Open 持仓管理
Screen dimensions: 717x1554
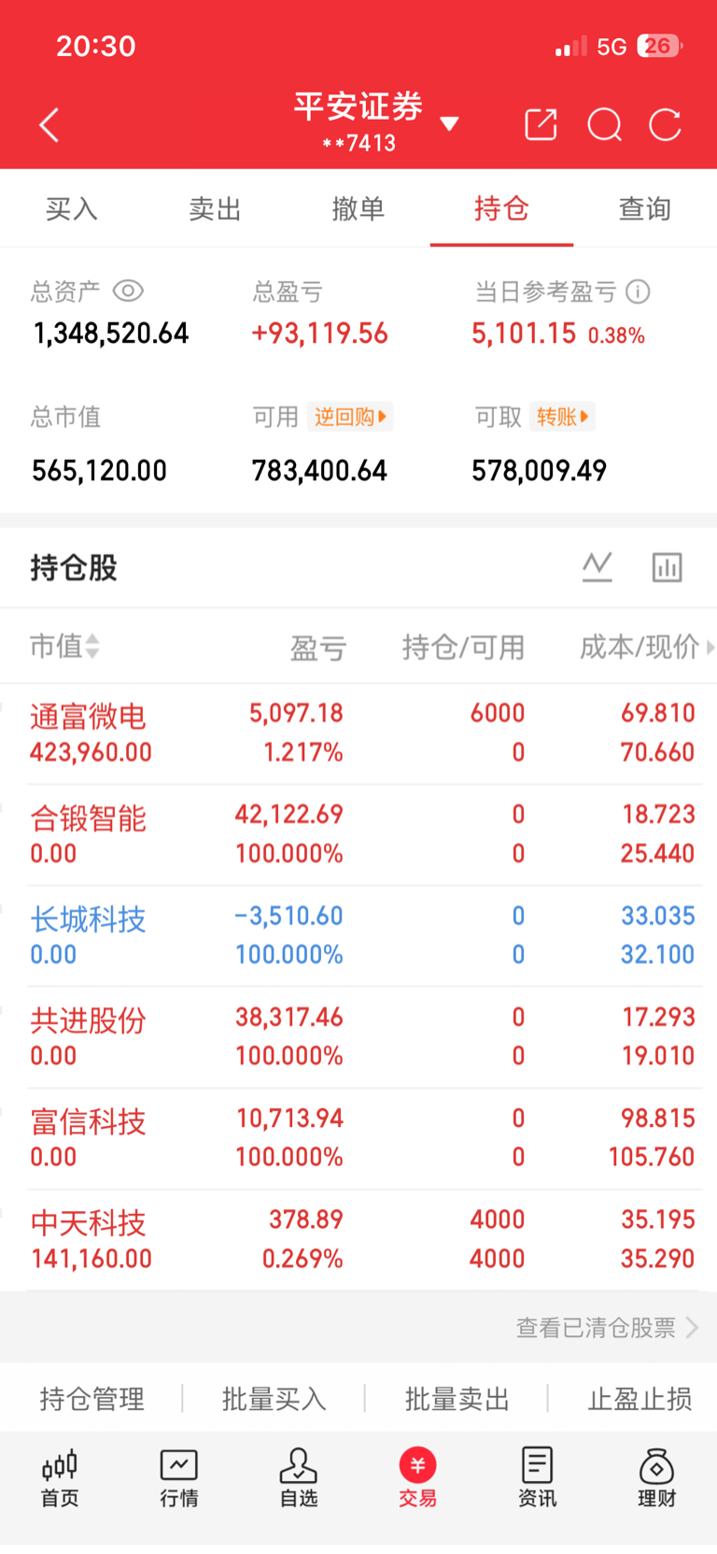(91, 1399)
